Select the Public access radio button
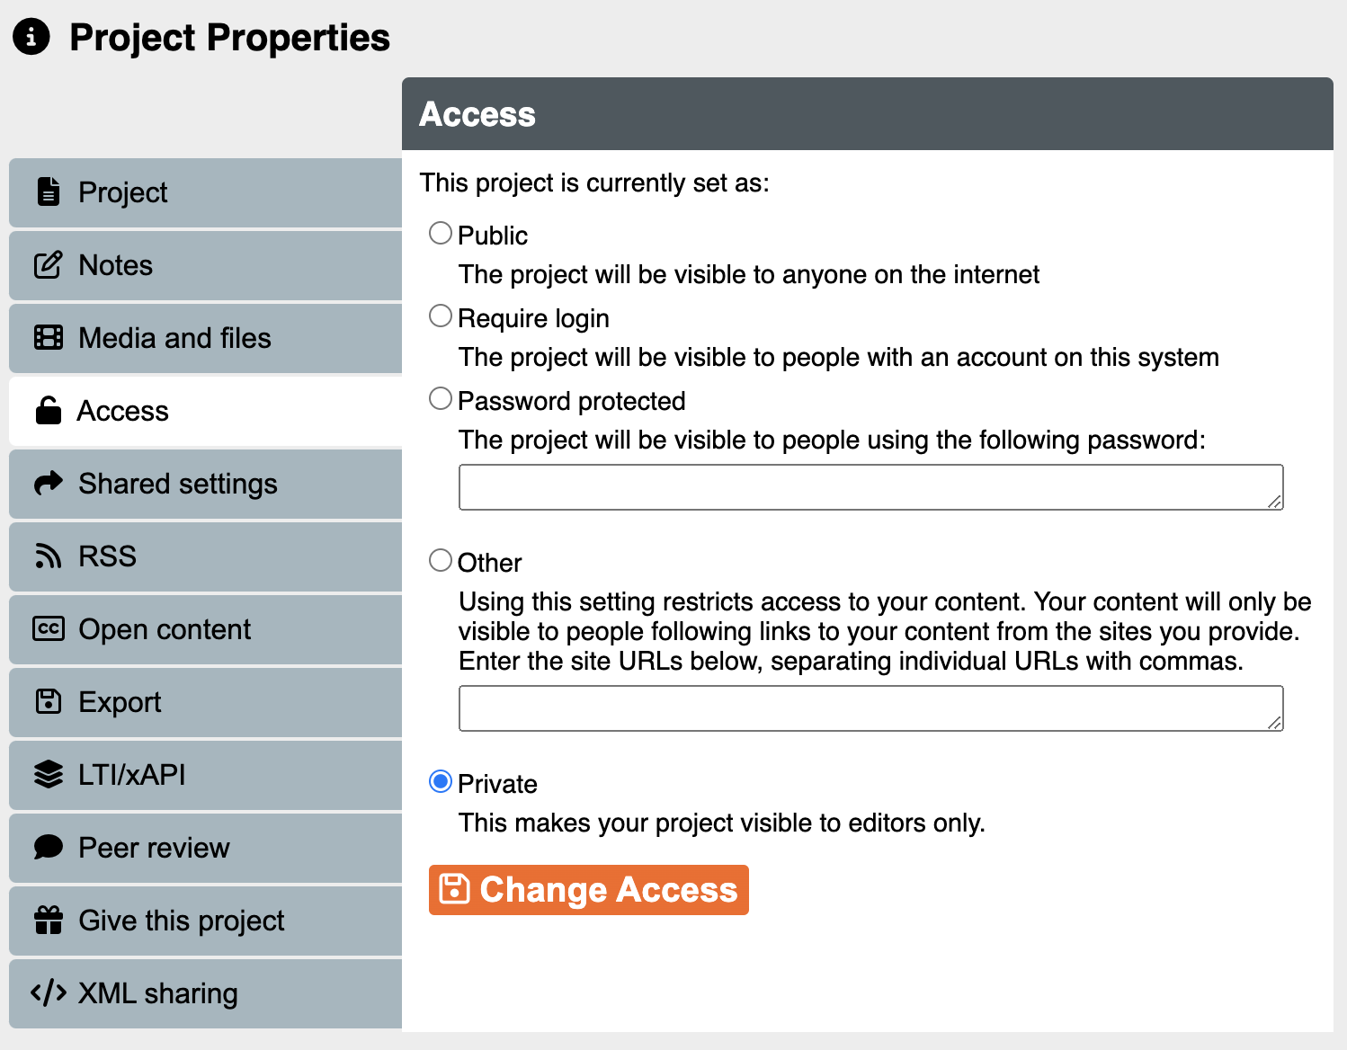 (x=441, y=234)
